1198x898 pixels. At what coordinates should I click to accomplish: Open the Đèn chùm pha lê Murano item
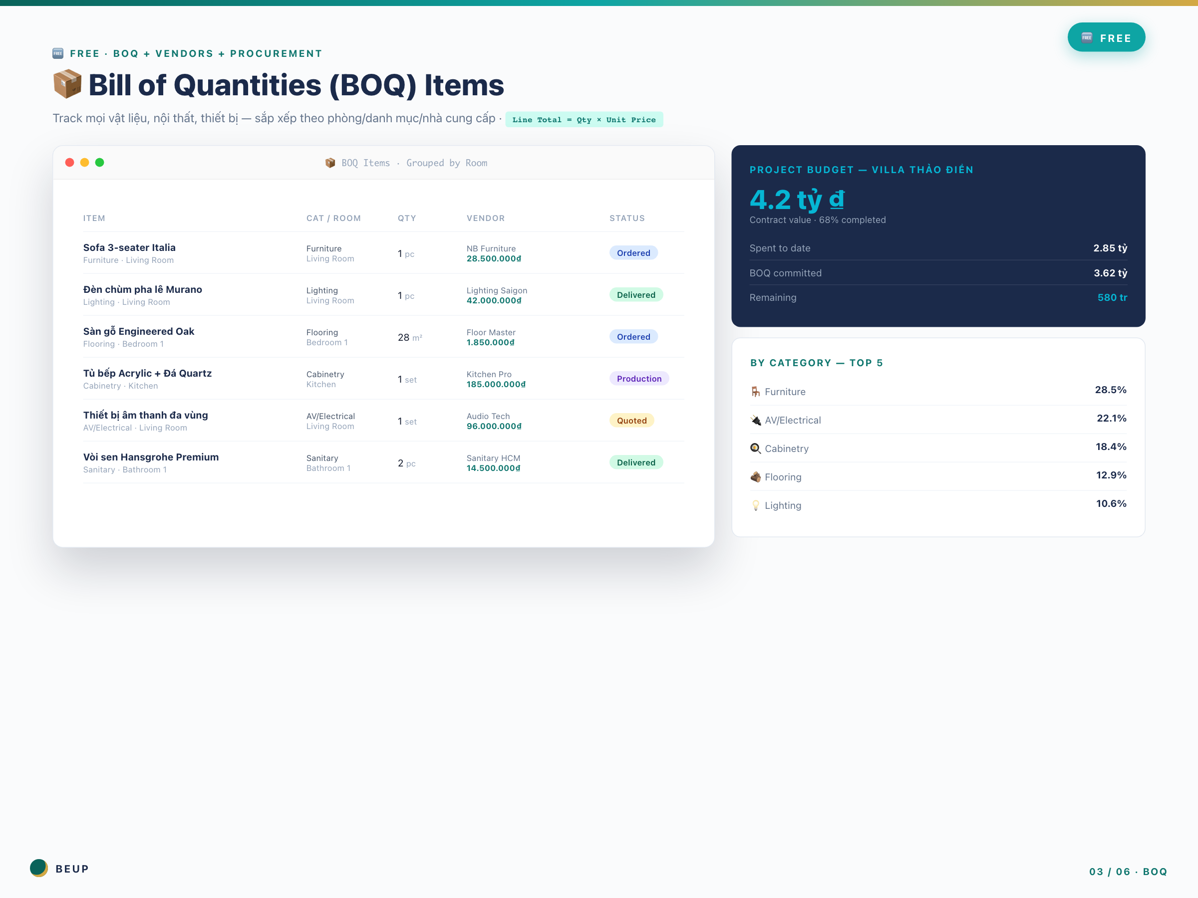tap(142, 289)
